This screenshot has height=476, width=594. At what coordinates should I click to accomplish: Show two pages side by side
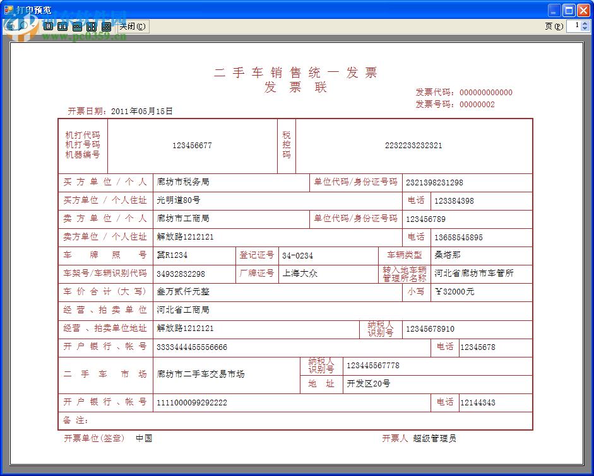pos(62,26)
